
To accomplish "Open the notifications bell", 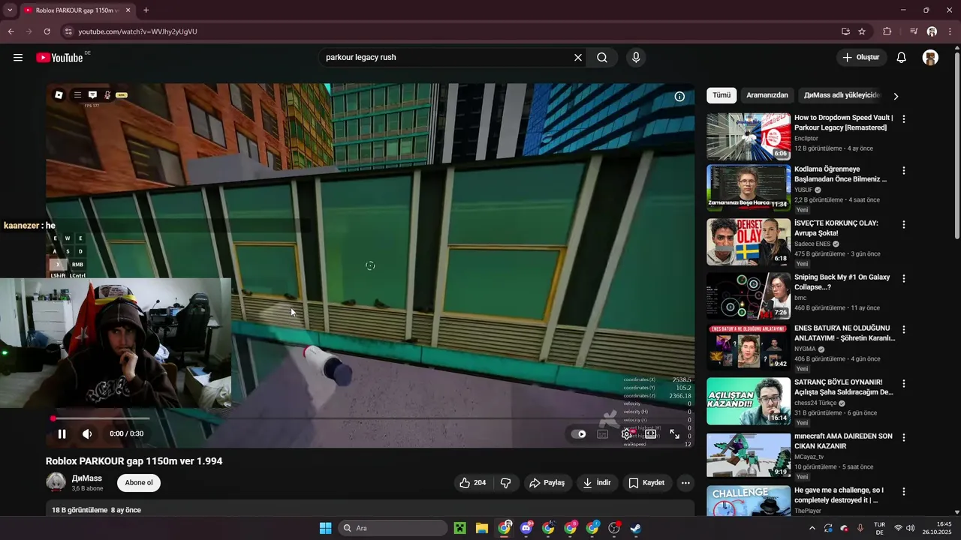I will click(x=902, y=58).
